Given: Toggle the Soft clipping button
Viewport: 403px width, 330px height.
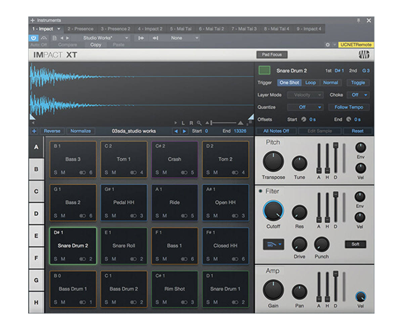Looking at the screenshot, I should [355, 244].
